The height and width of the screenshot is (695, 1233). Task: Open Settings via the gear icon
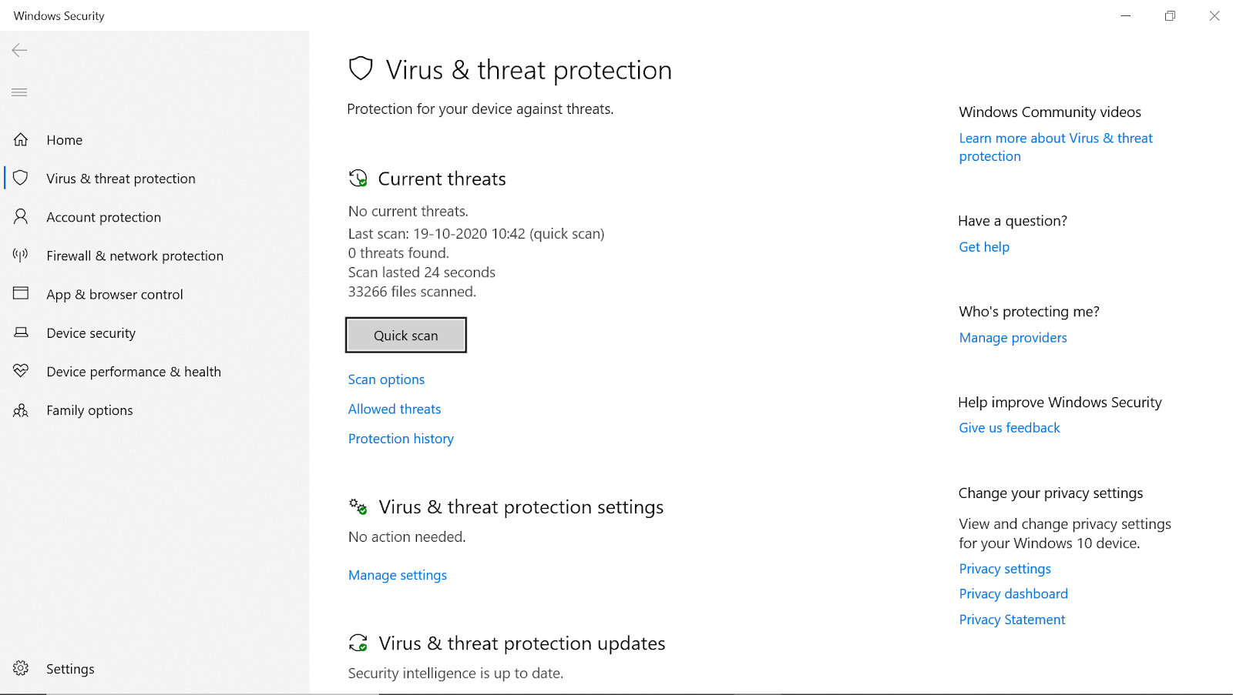21,668
